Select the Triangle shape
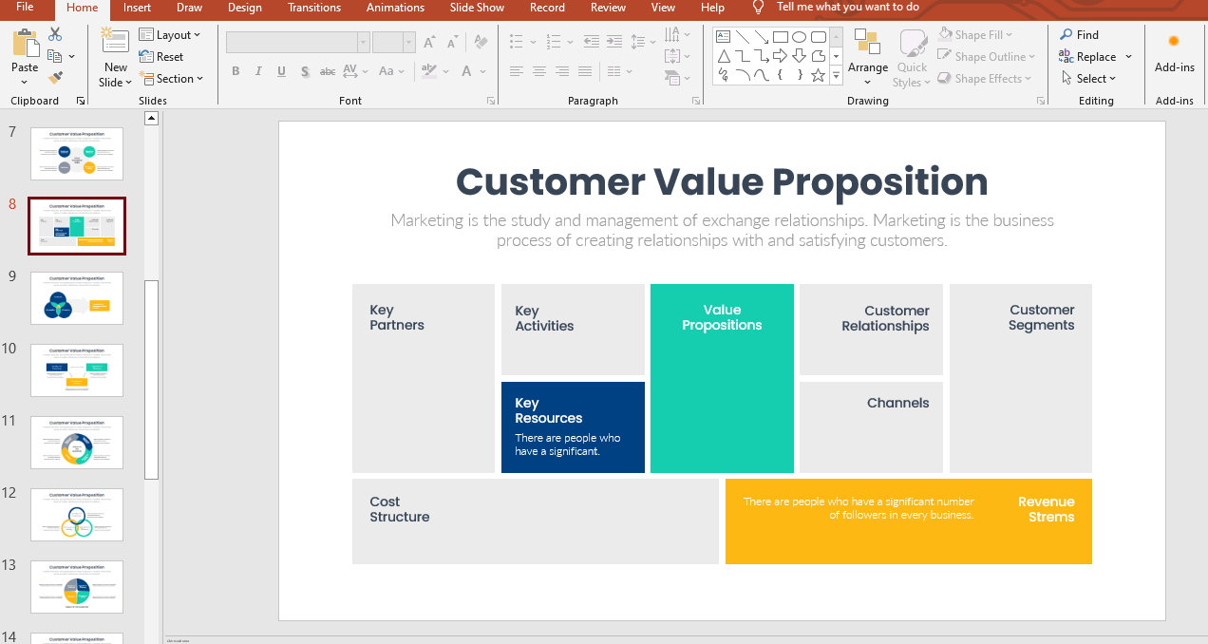Viewport: 1208px width, 644px height. tap(724, 56)
